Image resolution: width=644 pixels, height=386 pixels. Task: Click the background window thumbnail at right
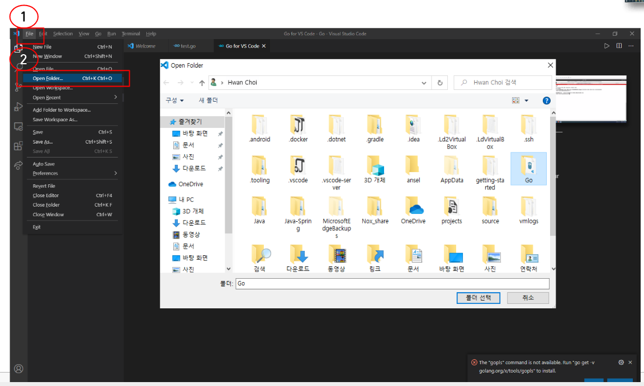pyautogui.click(x=591, y=99)
